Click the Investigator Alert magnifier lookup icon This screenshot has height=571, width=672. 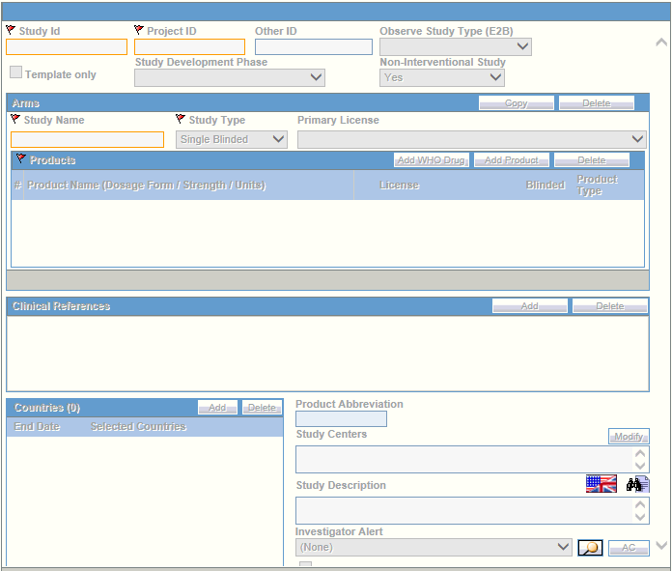pyautogui.click(x=590, y=548)
